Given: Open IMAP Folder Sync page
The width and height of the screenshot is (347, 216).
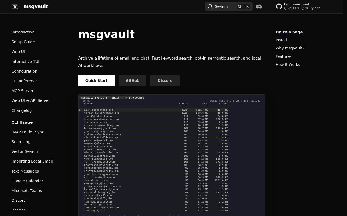Looking at the screenshot, I should tap(28, 132).
